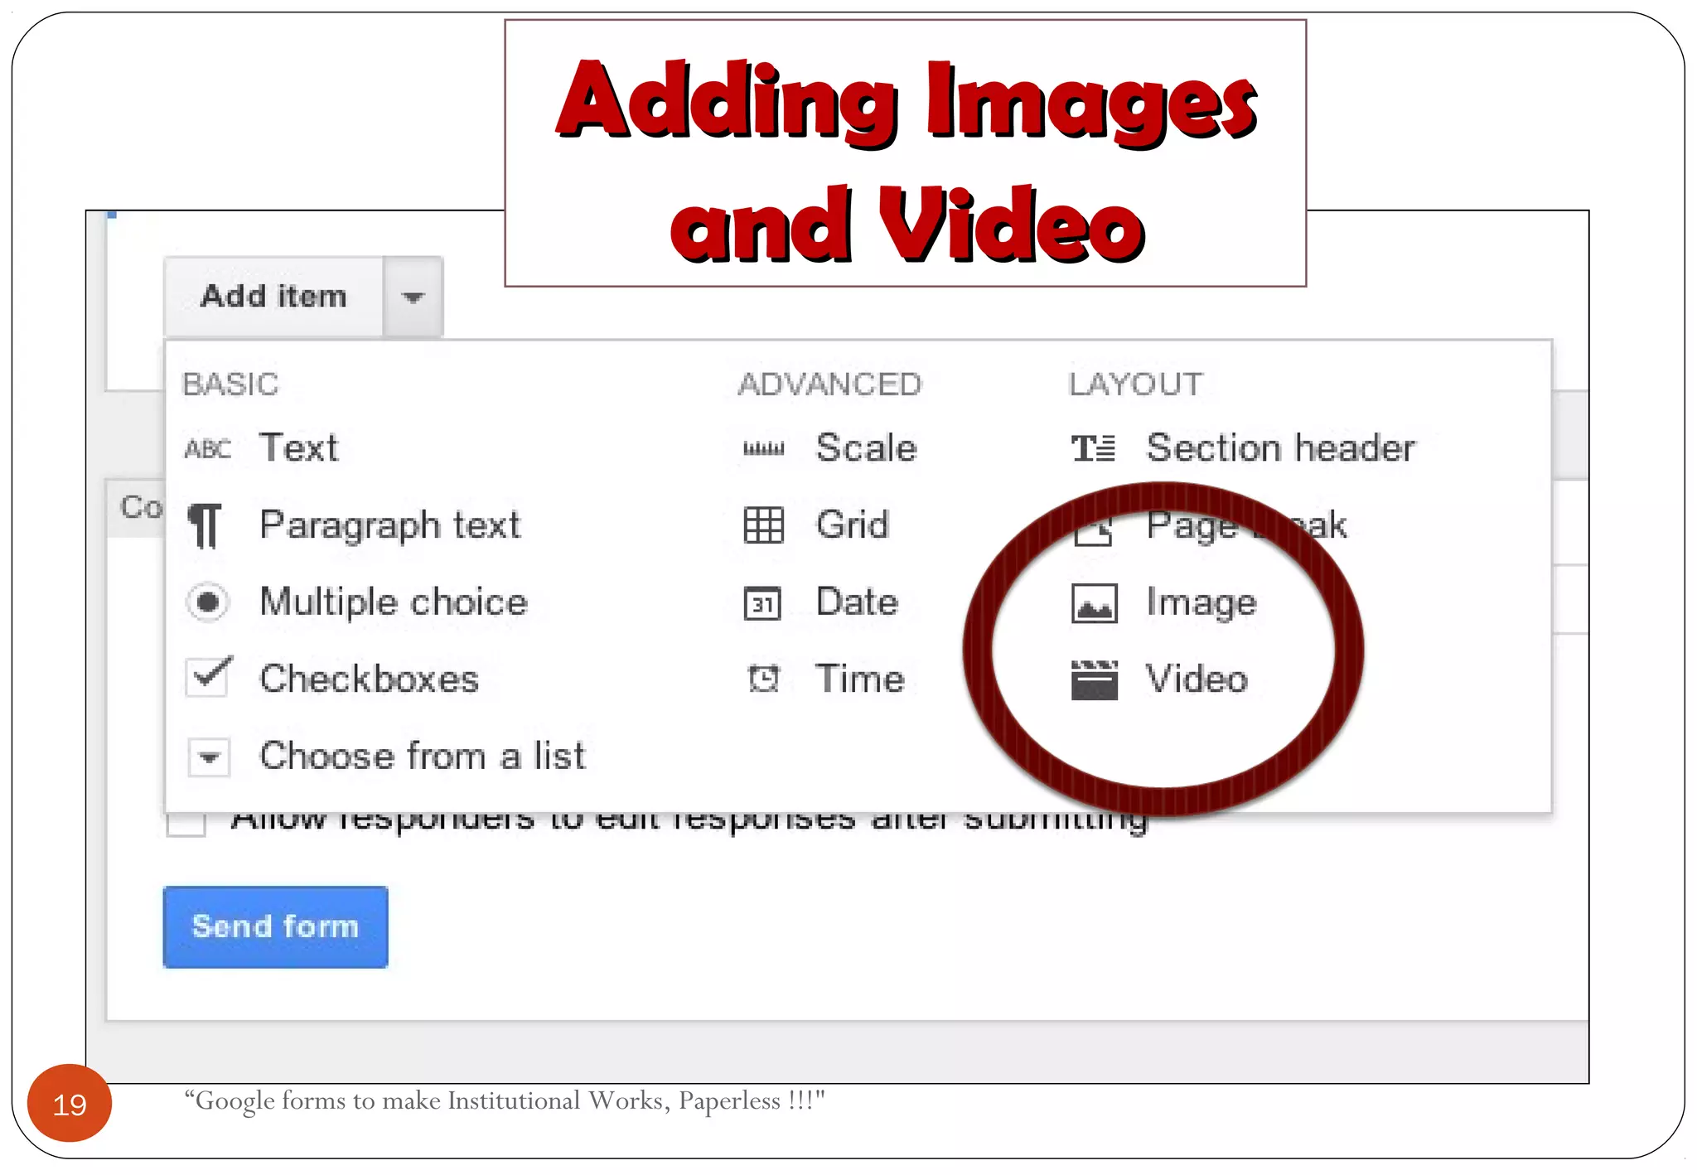Image resolution: width=1697 pixels, height=1175 pixels.
Task: Click the Section header icon
Action: tap(1093, 448)
